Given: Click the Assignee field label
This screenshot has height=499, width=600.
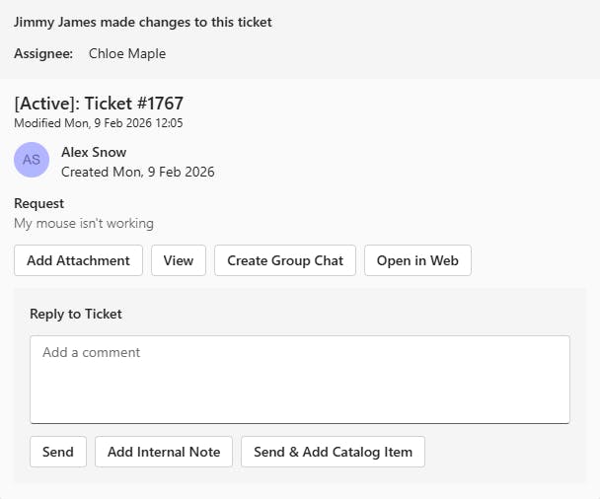Looking at the screenshot, I should click(43, 53).
